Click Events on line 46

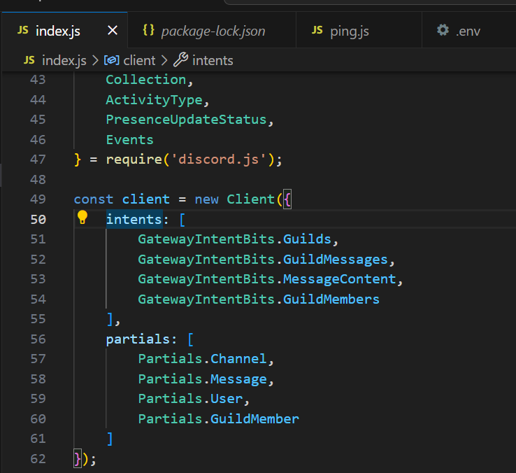click(x=129, y=140)
